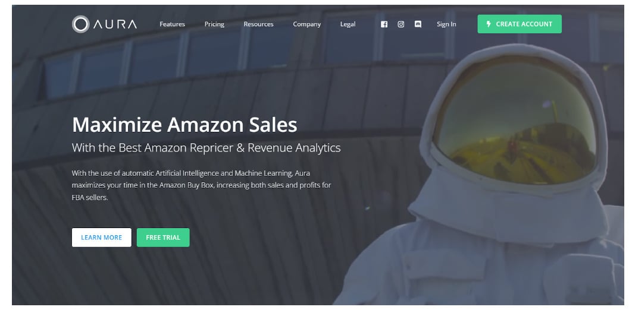Viewport: 632px width, 310px height.
Task: Open the Legal menu
Action: coord(348,24)
